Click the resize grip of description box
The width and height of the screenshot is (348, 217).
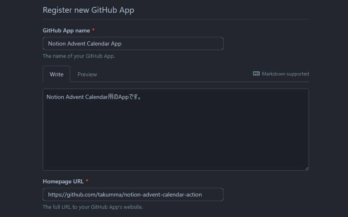pyautogui.click(x=307, y=168)
